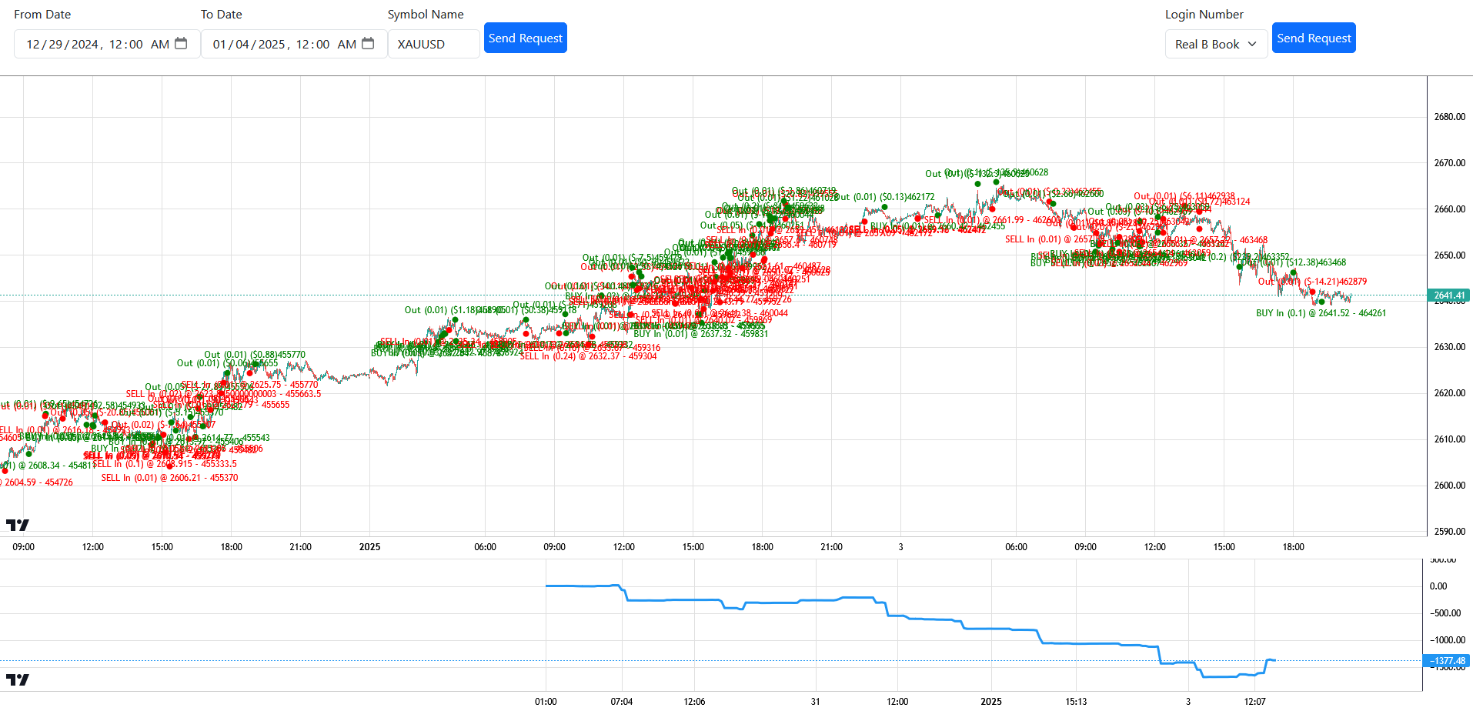Image resolution: width=1473 pixels, height=711 pixels.
Task: Click the TradingView logo on equity chart
Action: [x=18, y=679]
